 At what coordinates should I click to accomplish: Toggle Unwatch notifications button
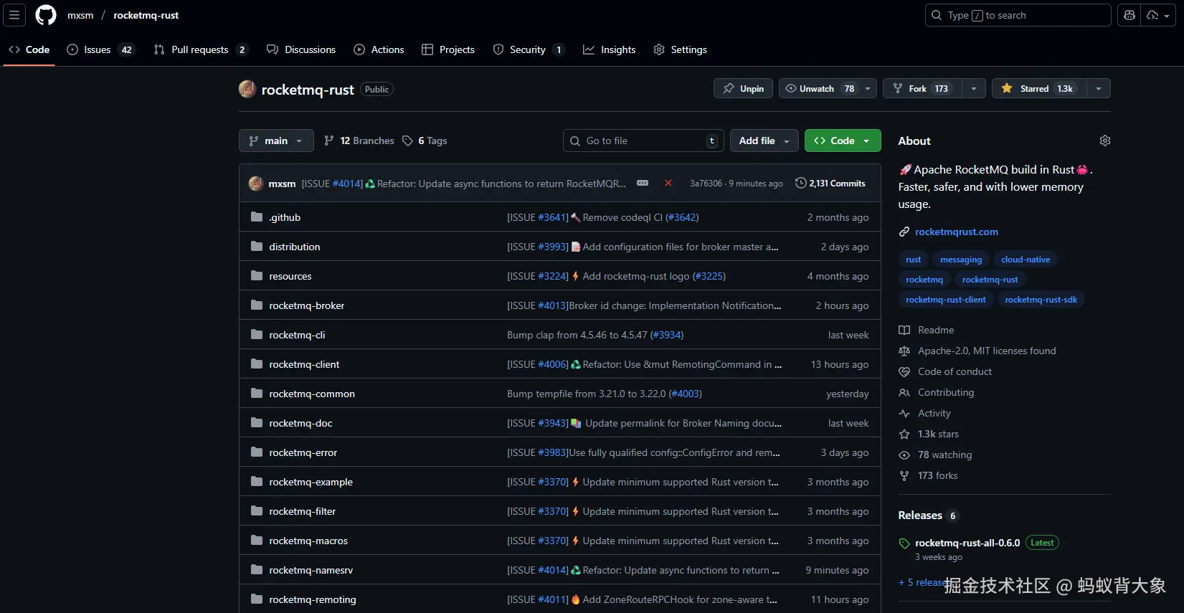818,89
